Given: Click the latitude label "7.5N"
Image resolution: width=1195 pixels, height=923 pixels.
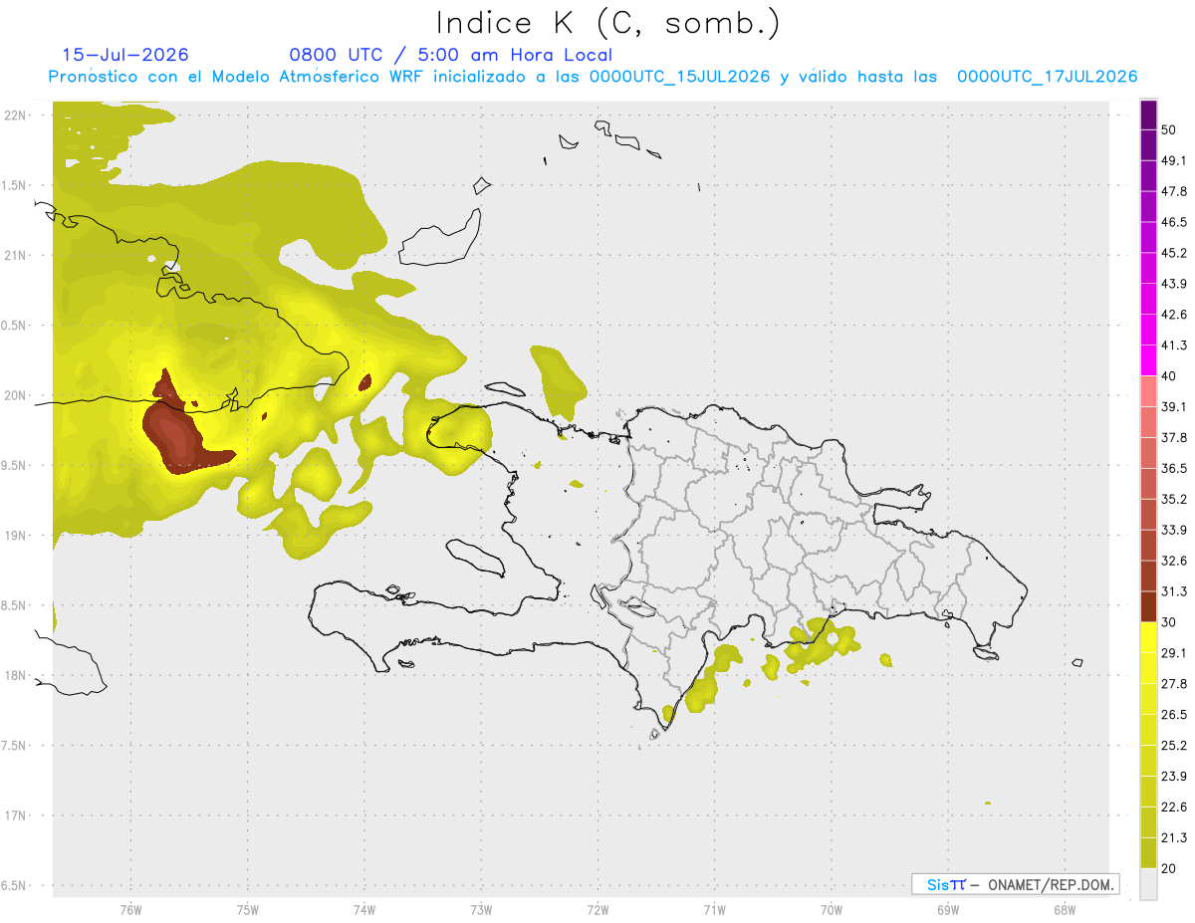Looking at the screenshot, I should [15, 746].
